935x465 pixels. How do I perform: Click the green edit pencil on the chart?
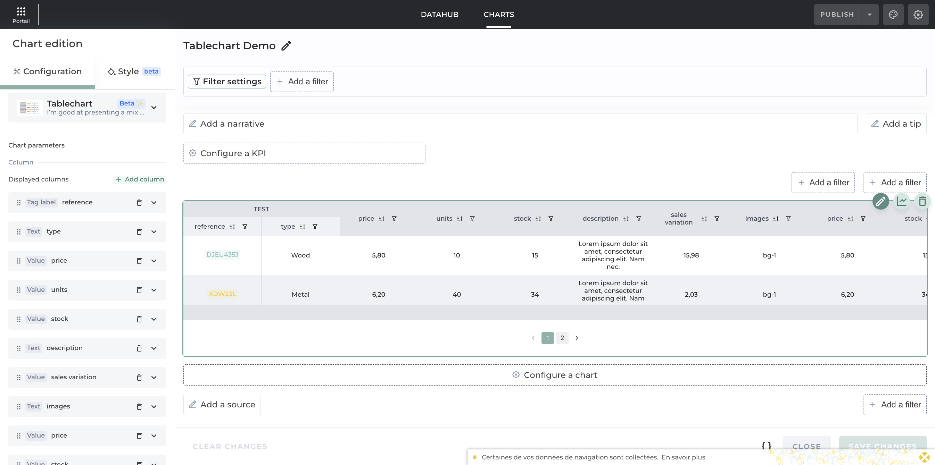[x=880, y=201]
